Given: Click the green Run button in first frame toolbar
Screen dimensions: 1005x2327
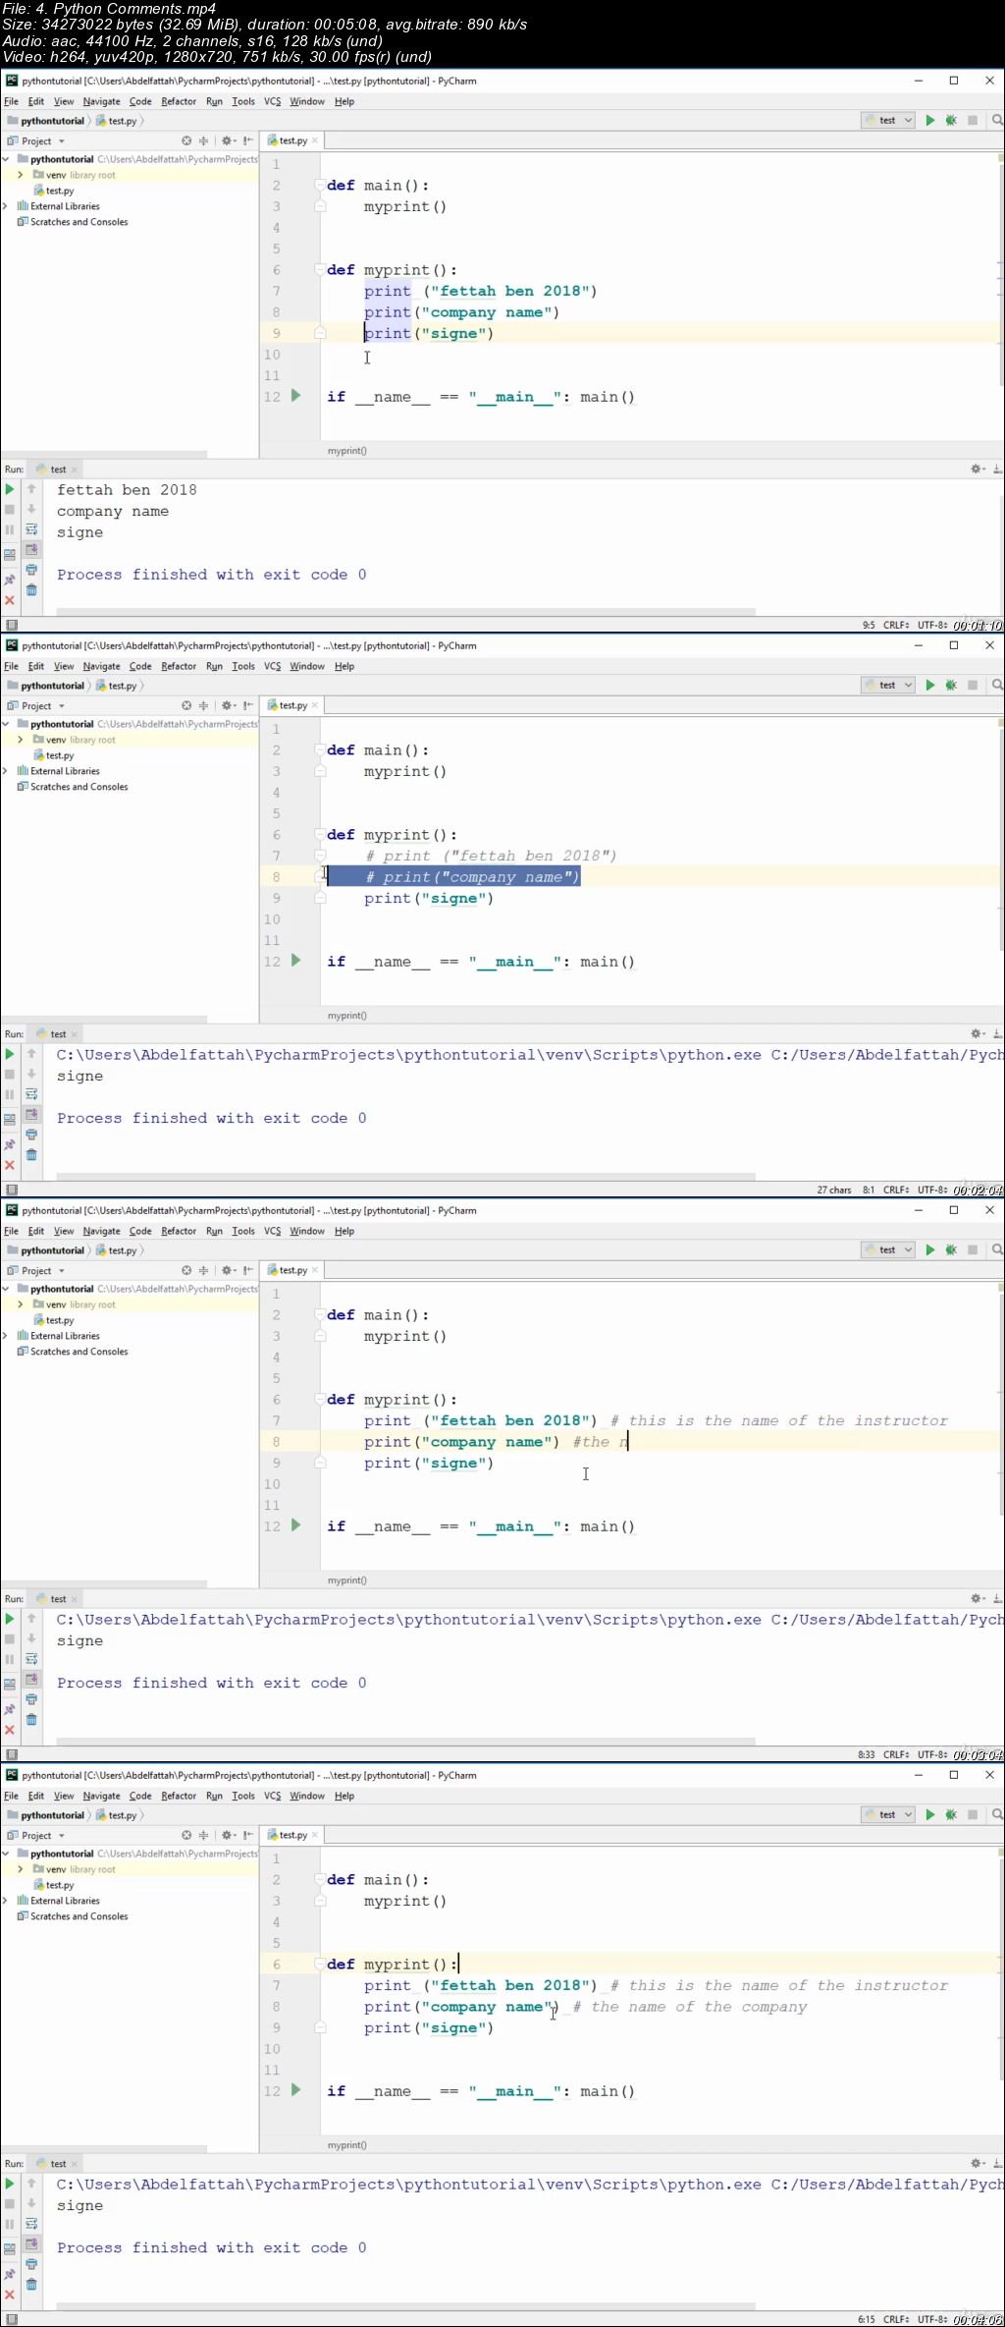Looking at the screenshot, I should [930, 121].
